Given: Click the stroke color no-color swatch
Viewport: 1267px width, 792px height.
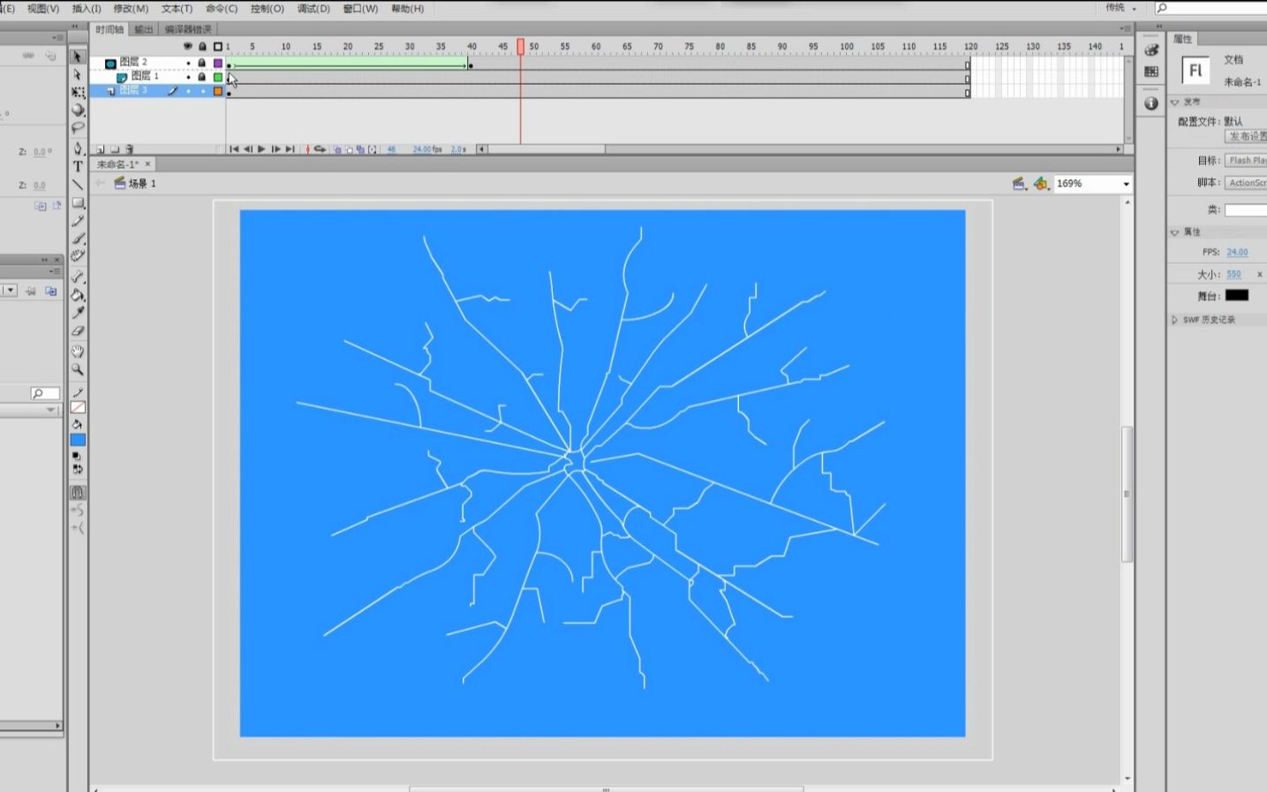Looking at the screenshot, I should [78, 407].
